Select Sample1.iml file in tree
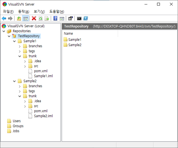The width and height of the screenshot is (178, 148). [x=43, y=76]
